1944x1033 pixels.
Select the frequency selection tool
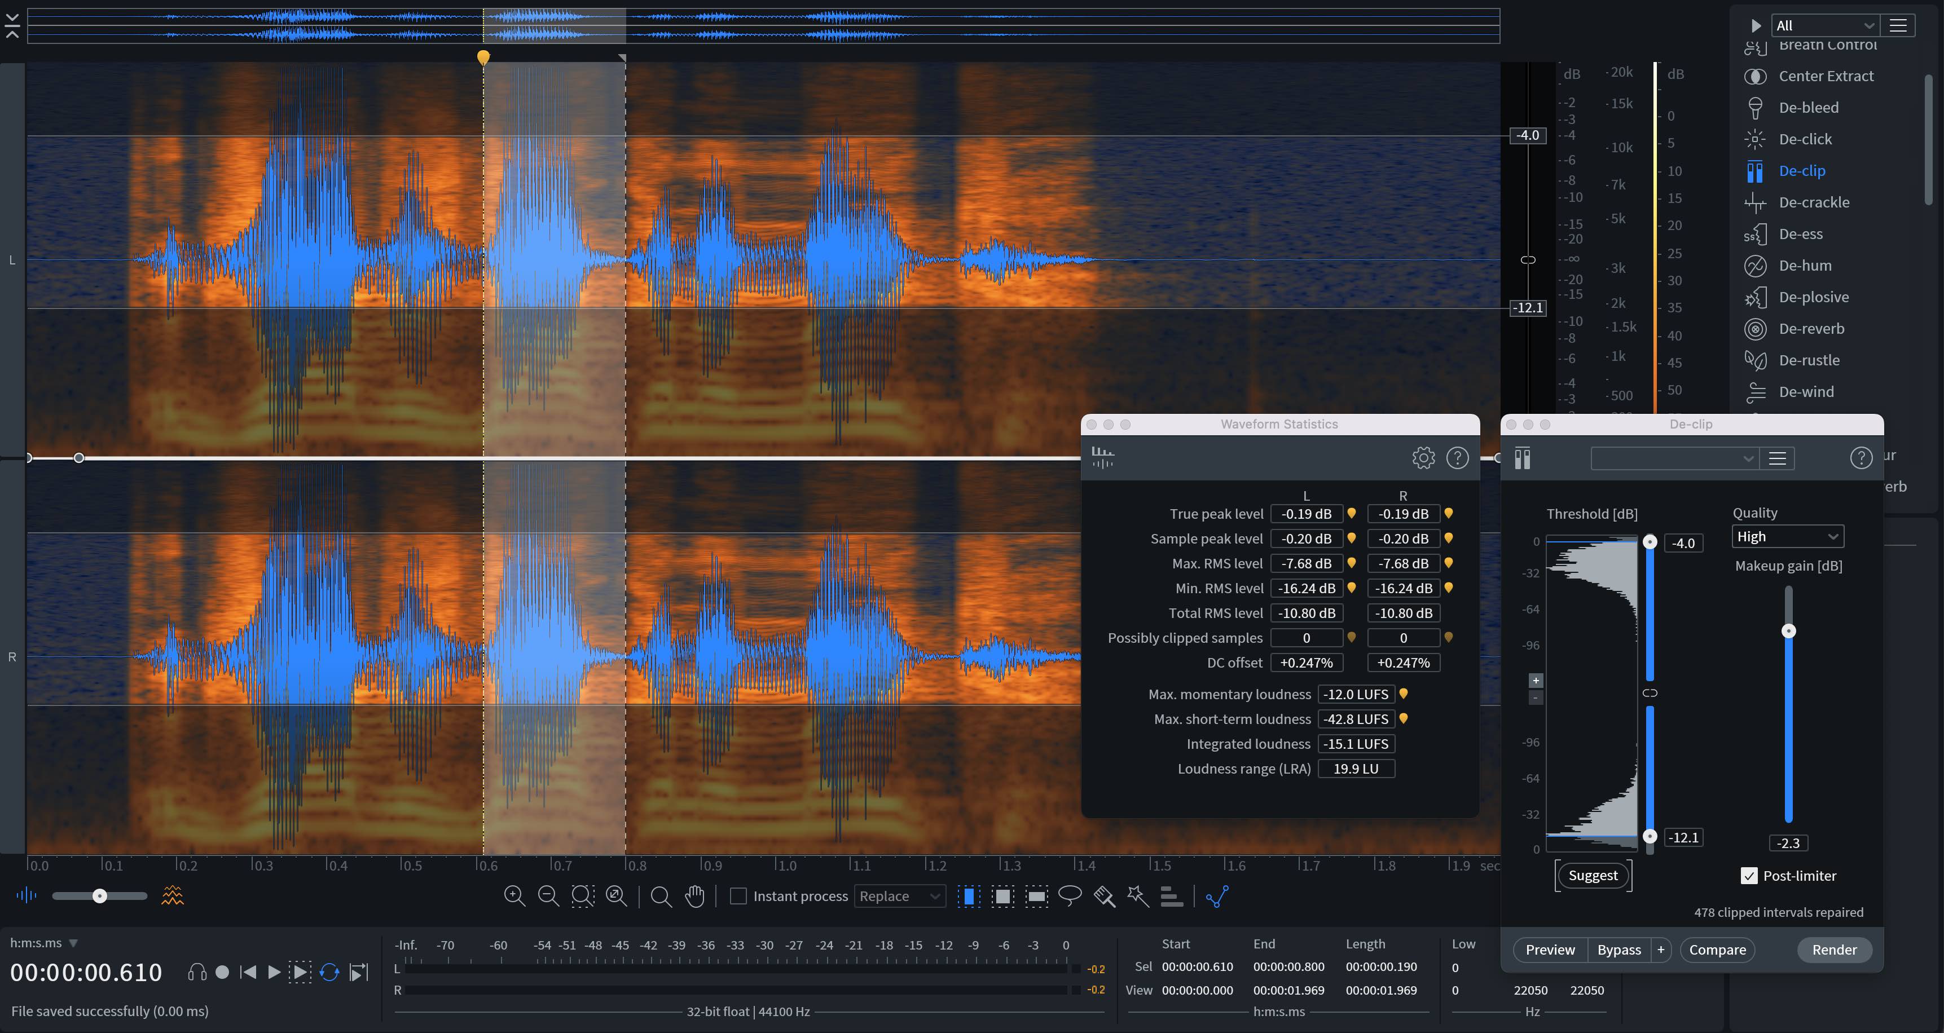[x=1036, y=895]
